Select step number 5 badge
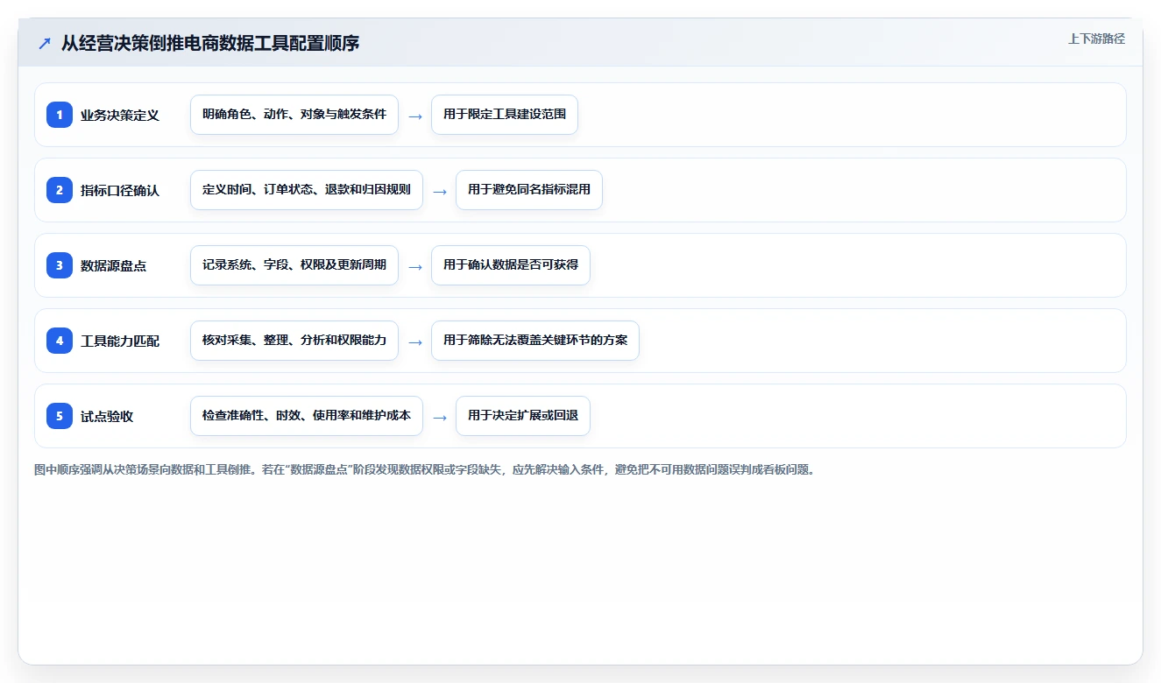Screen dimensions: 1161x683 click(60, 416)
